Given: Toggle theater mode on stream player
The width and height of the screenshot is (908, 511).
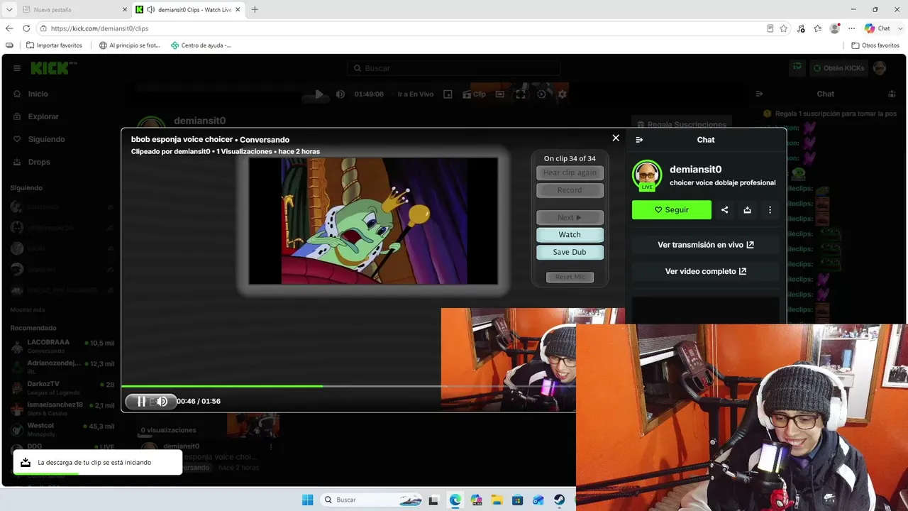Looking at the screenshot, I should pos(500,94).
